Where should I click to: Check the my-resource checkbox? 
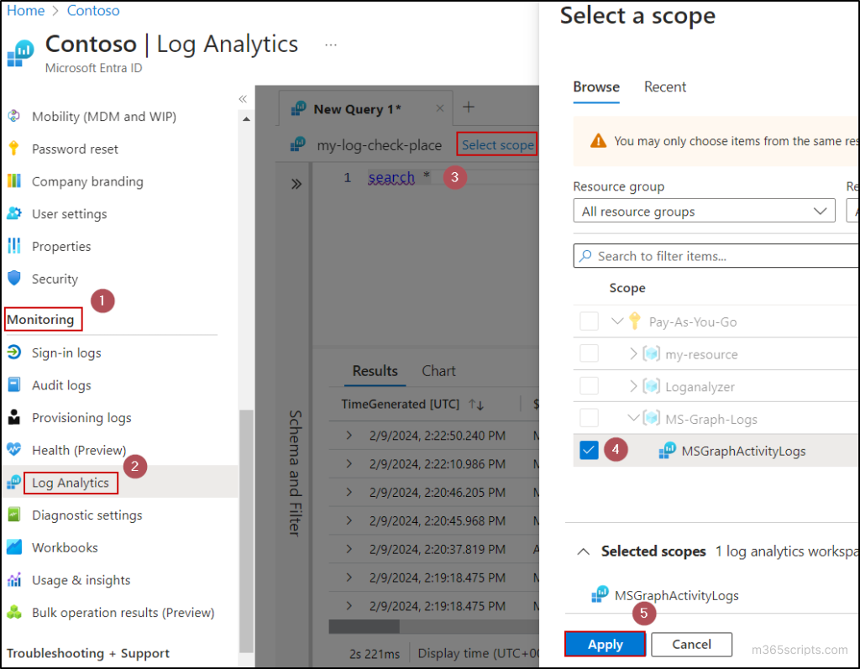coord(588,353)
